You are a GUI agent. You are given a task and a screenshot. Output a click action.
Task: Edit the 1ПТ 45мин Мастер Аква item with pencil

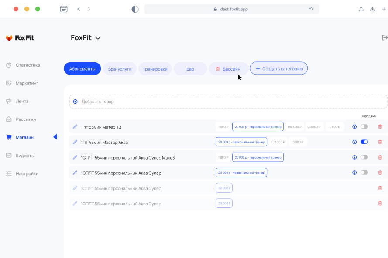(75, 142)
